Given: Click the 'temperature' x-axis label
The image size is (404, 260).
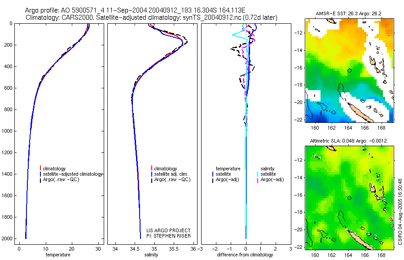Looking at the screenshot, I should (58, 255).
